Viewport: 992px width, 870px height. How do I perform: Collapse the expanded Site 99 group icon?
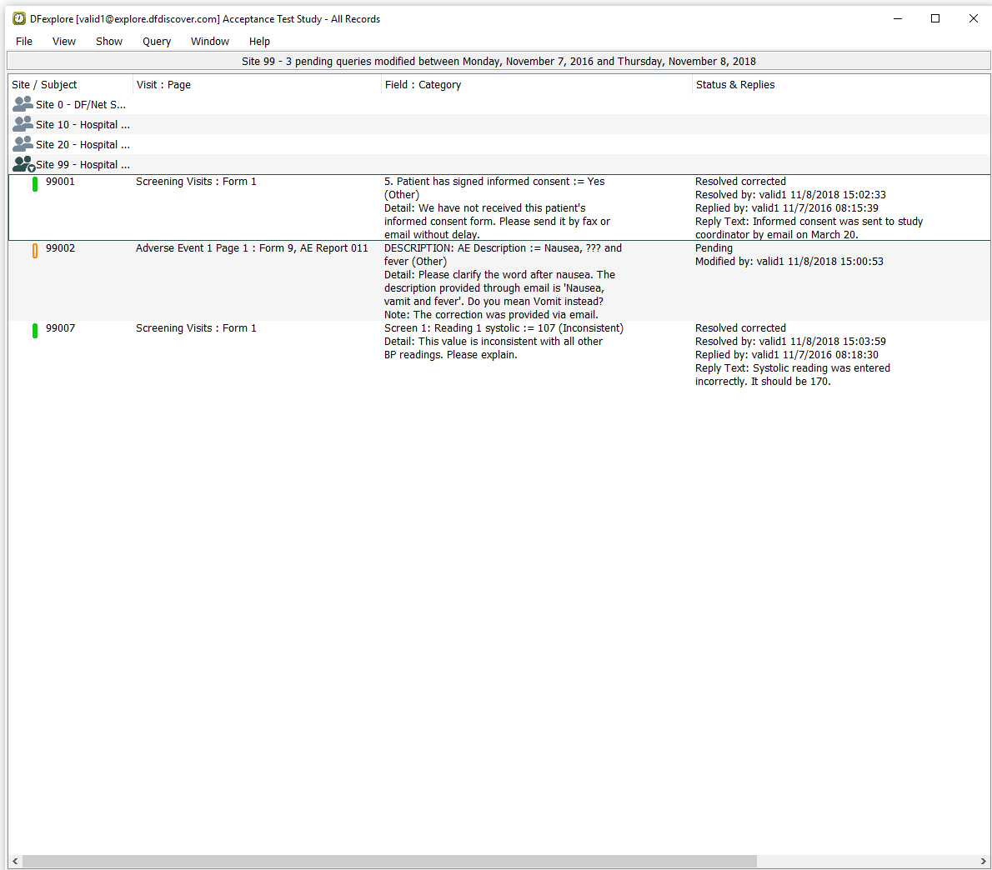tap(23, 164)
